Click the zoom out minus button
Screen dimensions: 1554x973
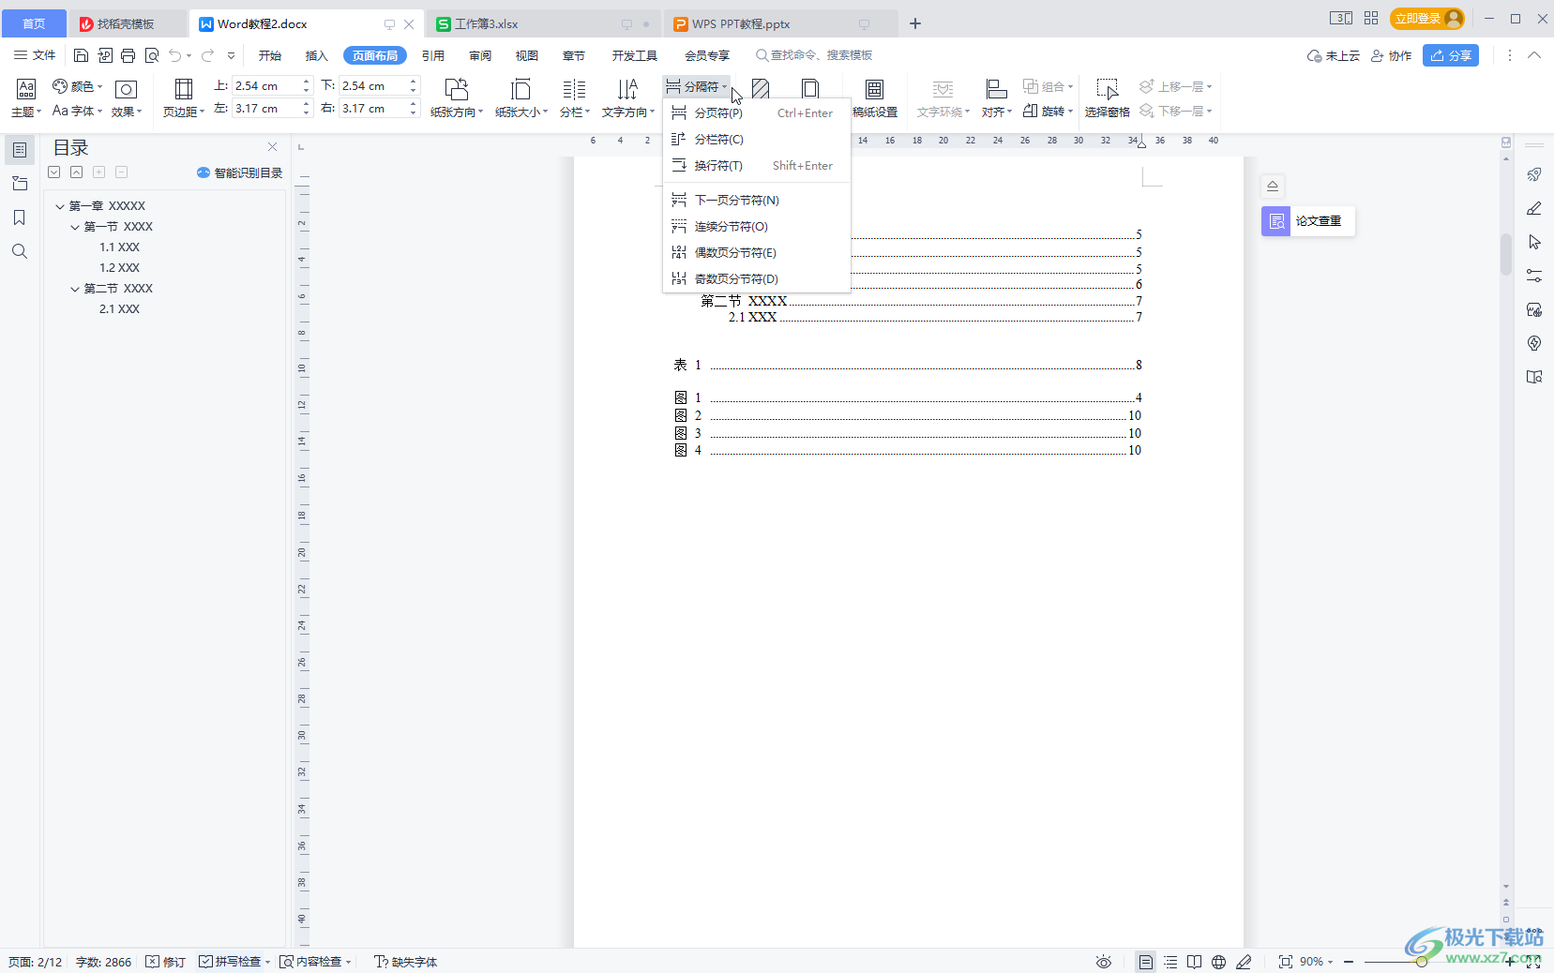(x=1349, y=962)
